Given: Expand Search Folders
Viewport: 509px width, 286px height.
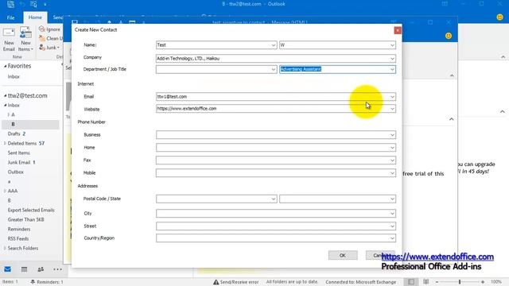Looking at the screenshot, I should point(5,249).
